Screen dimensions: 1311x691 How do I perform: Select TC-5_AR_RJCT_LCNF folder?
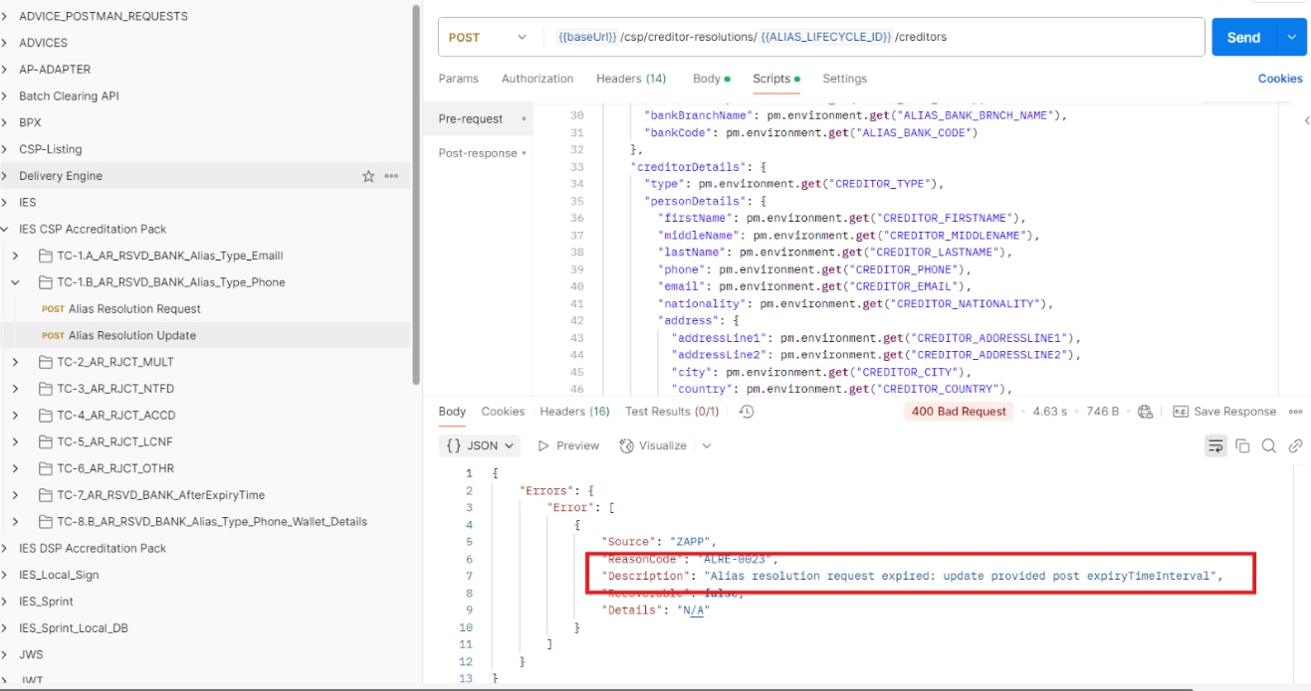115,441
